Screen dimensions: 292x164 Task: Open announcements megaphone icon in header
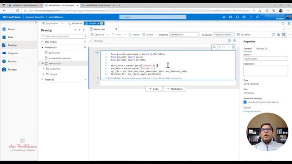coord(224,17)
